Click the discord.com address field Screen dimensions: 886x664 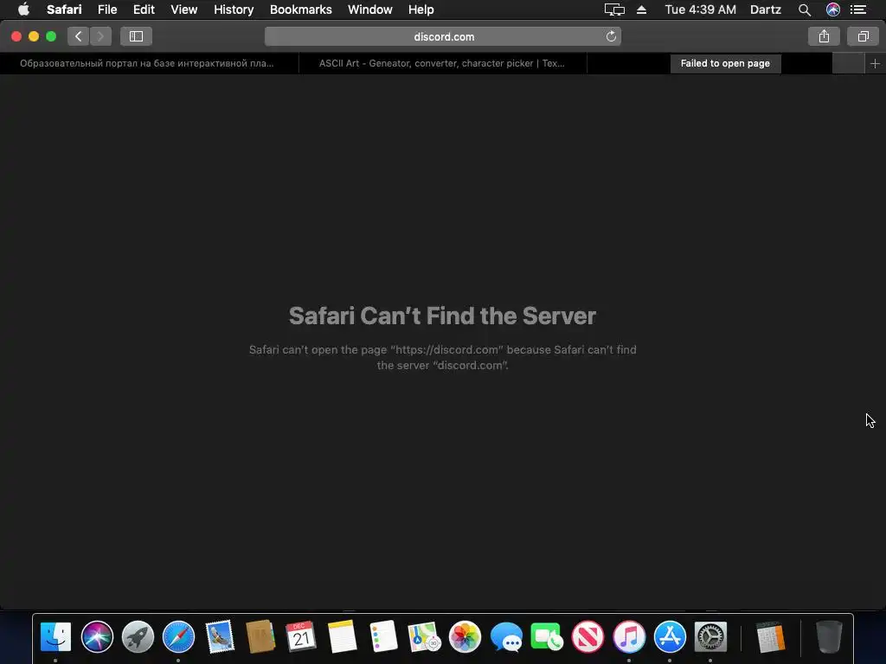point(443,36)
